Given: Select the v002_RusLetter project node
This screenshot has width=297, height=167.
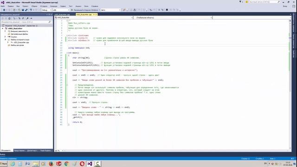Looking at the screenshot, I should tap(15, 28).
